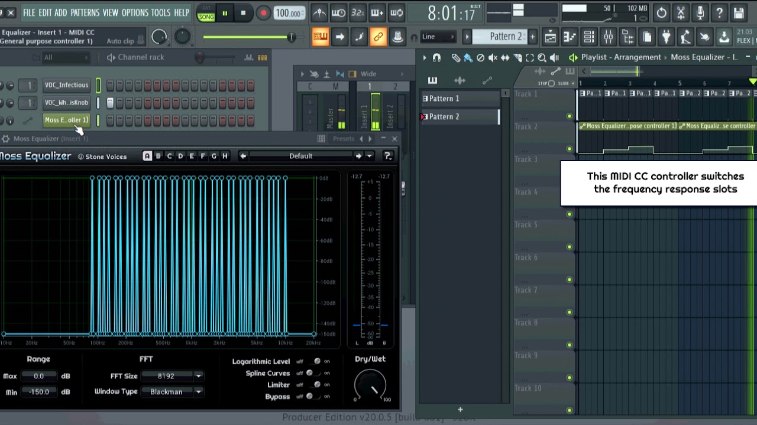The height and width of the screenshot is (425, 757).
Task: Toggle VOC_Infectious channel mute LED
Action: 98,85
